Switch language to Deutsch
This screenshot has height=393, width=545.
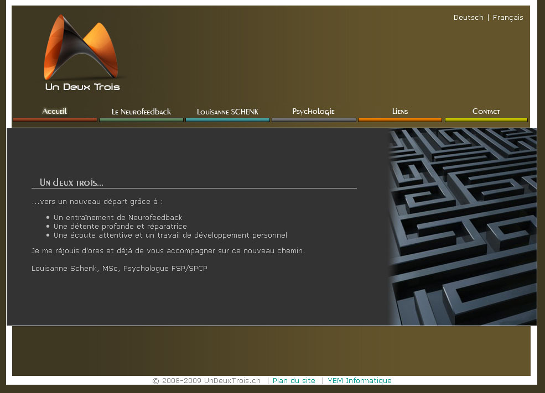[x=468, y=17]
